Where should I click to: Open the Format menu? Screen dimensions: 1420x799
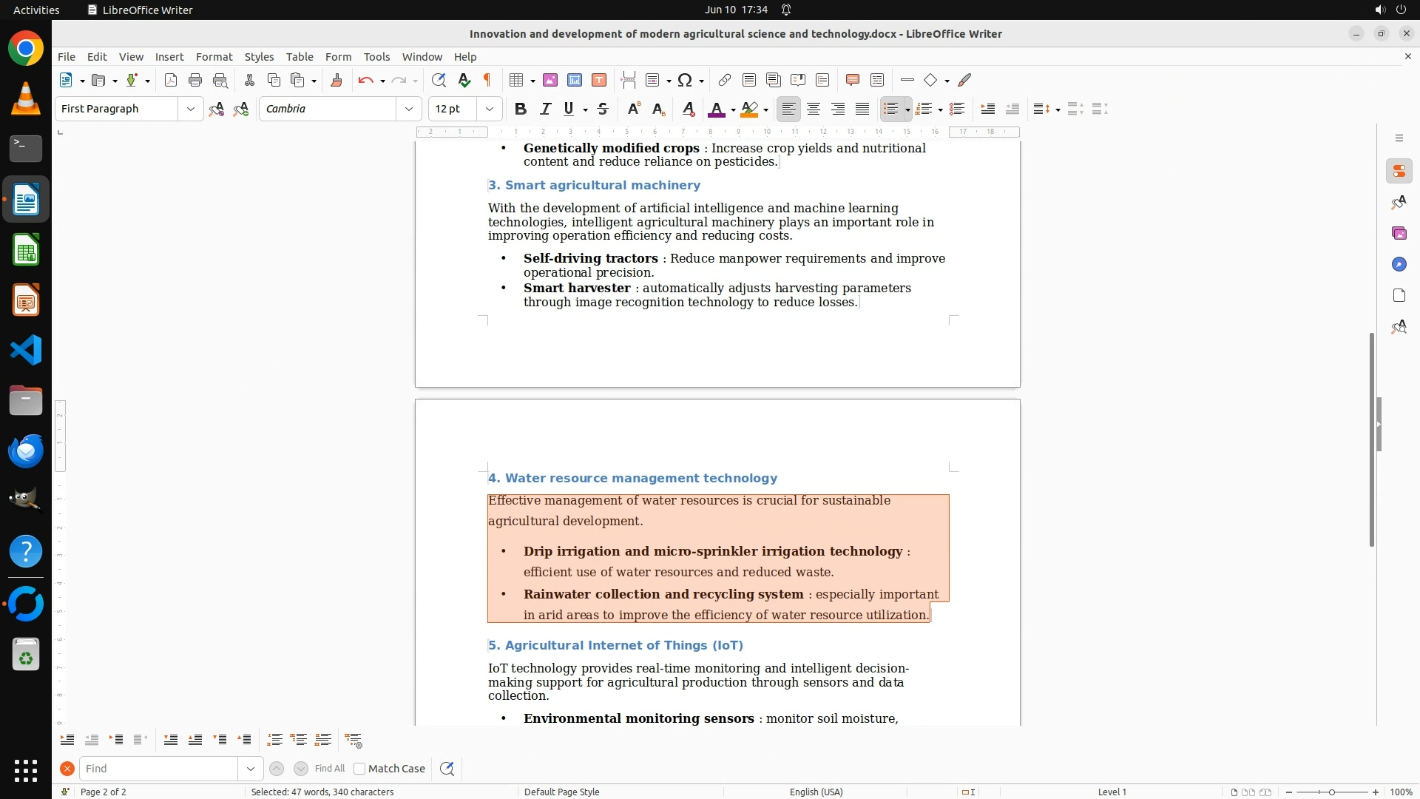[x=214, y=56]
